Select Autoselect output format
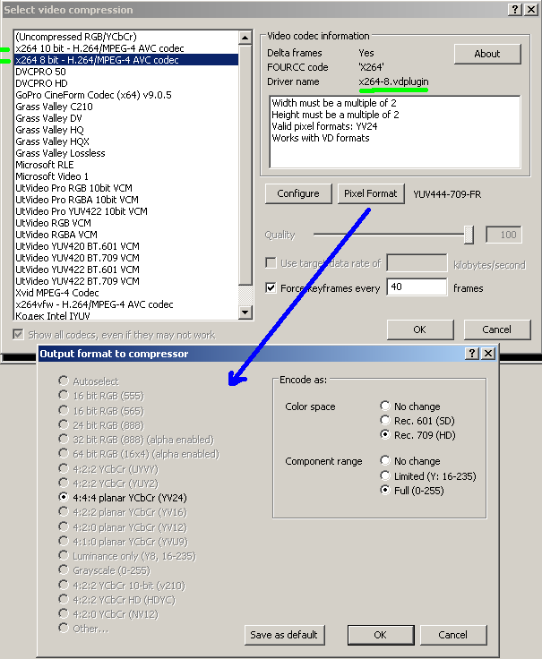542x659 pixels. (x=64, y=381)
